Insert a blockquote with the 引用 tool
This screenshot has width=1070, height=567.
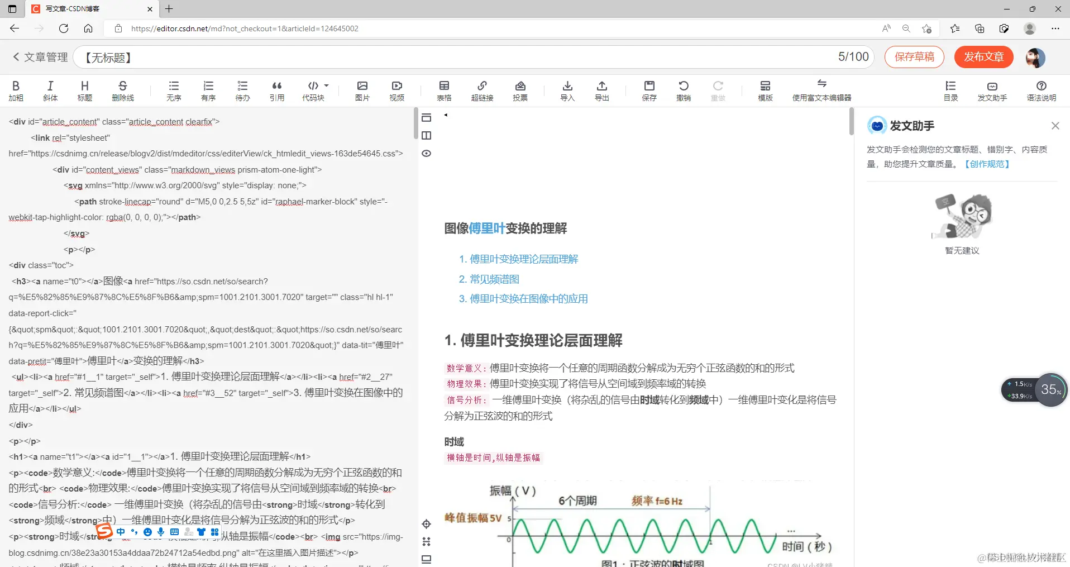click(276, 90)
